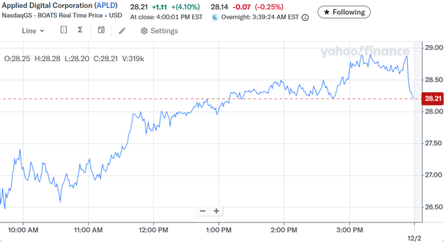The image size is (444, 242).
Task: Click the overnight moon icon
Action: 215,17
